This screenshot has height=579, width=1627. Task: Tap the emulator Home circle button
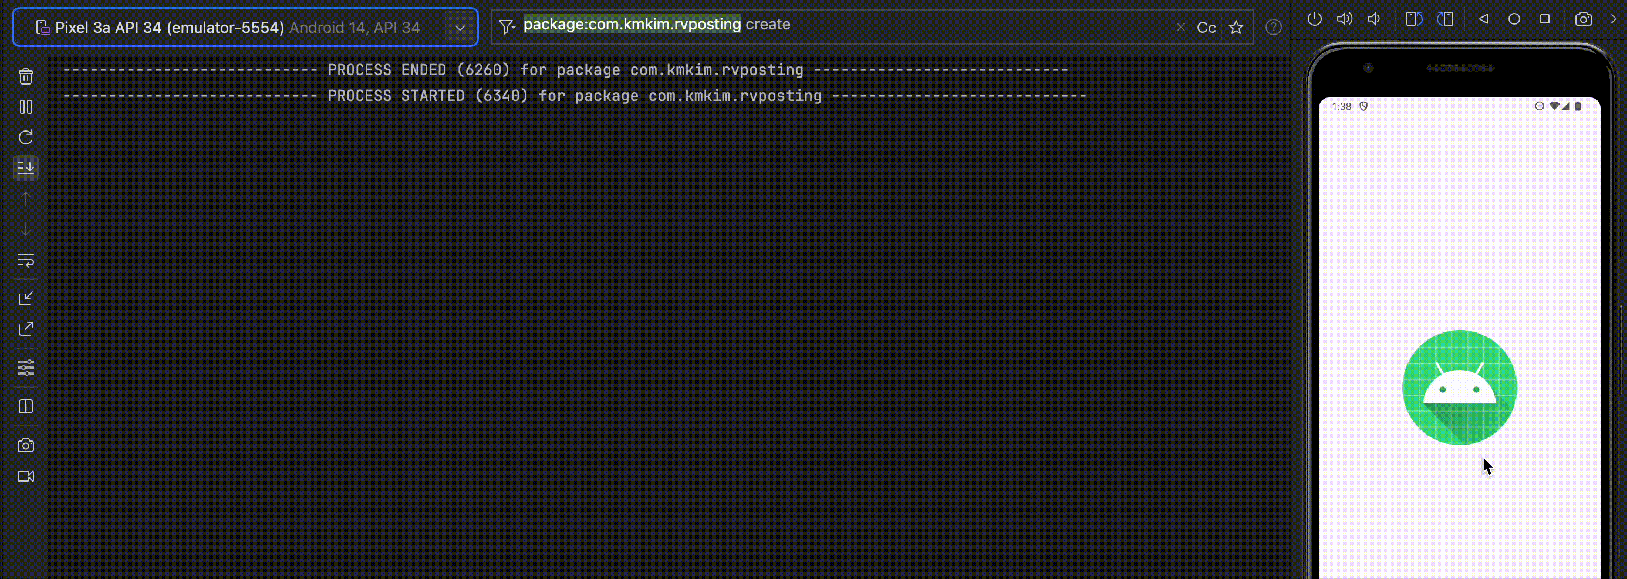tap(1514, 19)
